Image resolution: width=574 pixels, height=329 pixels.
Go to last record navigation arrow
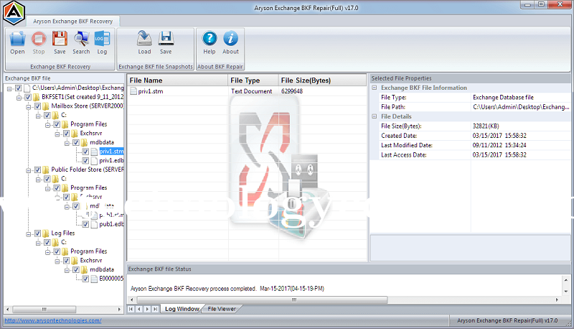(156, 309)
